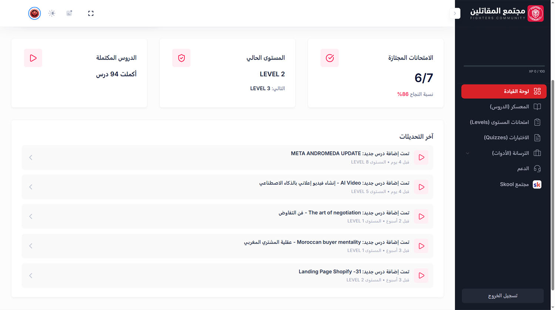Click the XP progress bar in sidebar

pos(504,66)
